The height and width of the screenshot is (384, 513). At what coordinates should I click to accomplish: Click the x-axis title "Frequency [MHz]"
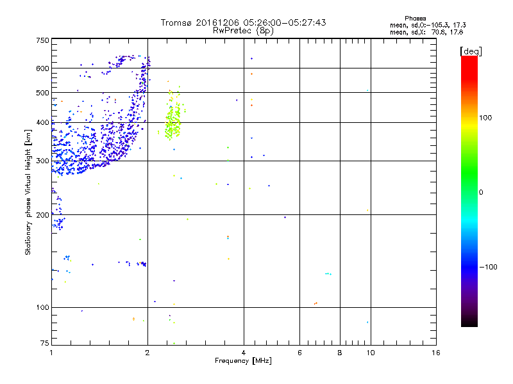[243, 361]
